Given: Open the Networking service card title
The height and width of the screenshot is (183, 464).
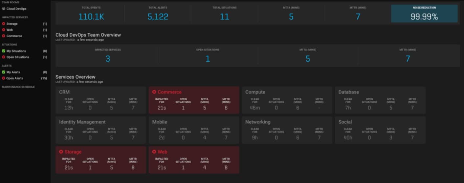Looking at the screenshot, I should (258, 122).
